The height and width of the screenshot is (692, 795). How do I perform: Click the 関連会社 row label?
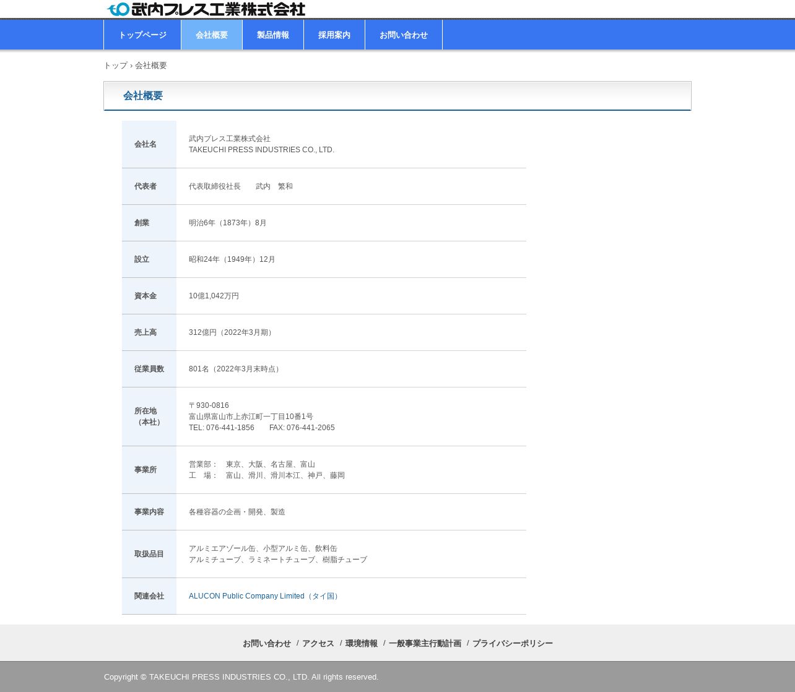(x=149, y=596)
